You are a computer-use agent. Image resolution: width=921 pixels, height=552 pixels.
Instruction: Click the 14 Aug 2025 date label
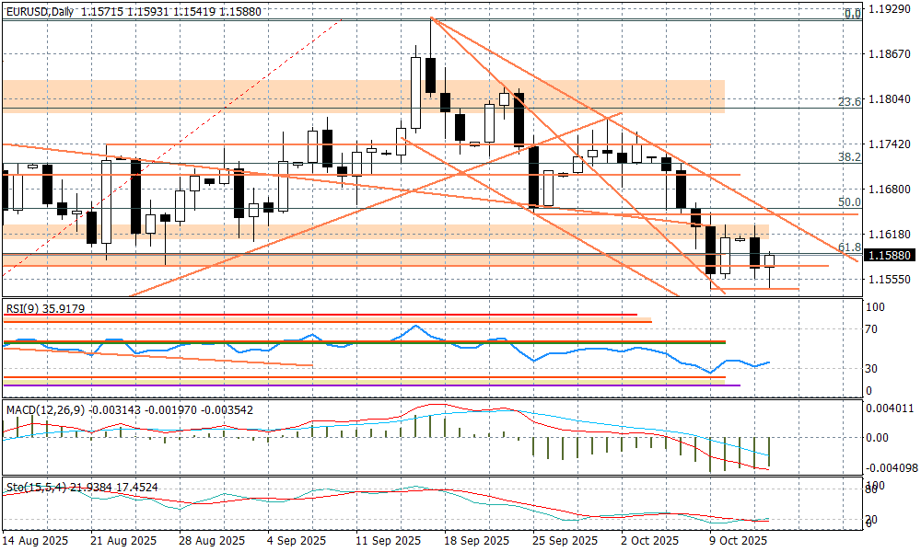coord(34,540)
